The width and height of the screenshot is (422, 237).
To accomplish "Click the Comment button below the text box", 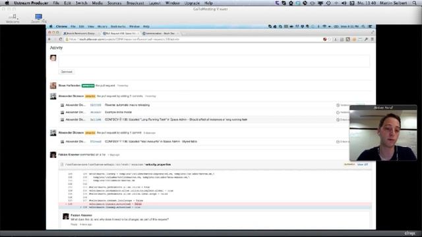I will (67, 72).
